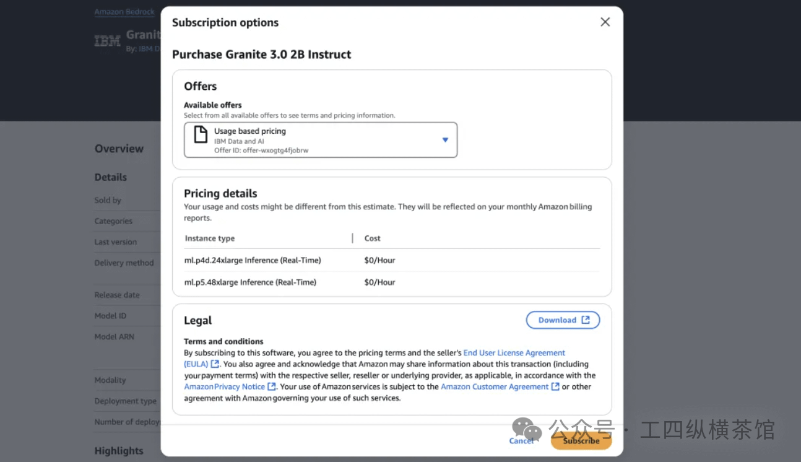801x462 pixels.
Task: Open the Amazon Customer Agreement link
Action: click(494, 386)
